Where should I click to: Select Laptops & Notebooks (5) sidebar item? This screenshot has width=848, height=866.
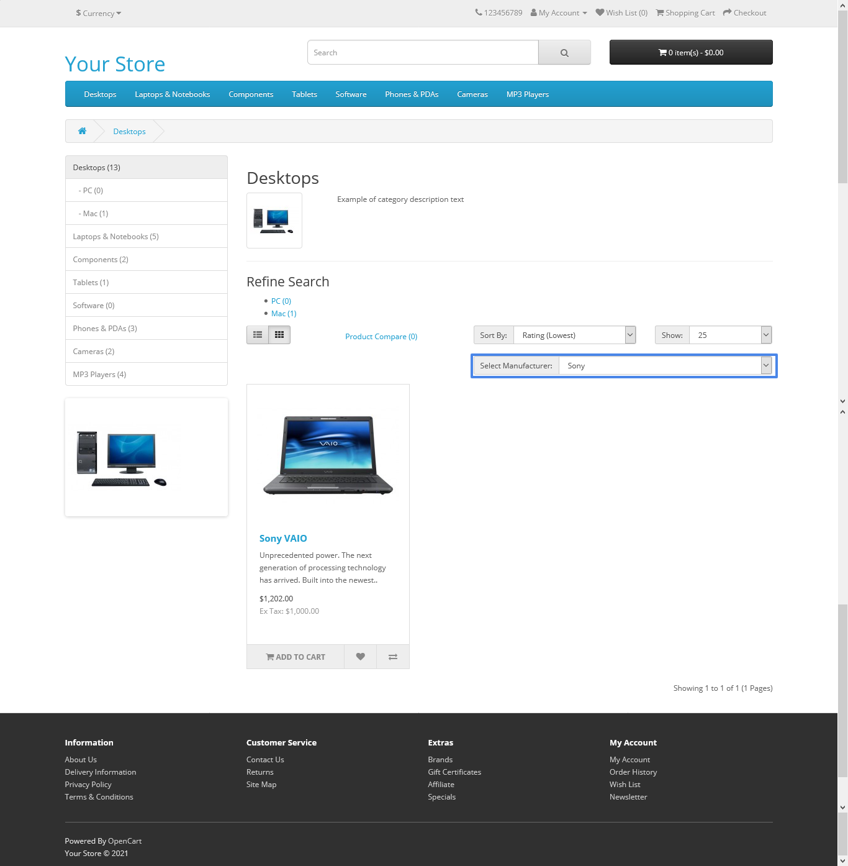pos(147,237)
